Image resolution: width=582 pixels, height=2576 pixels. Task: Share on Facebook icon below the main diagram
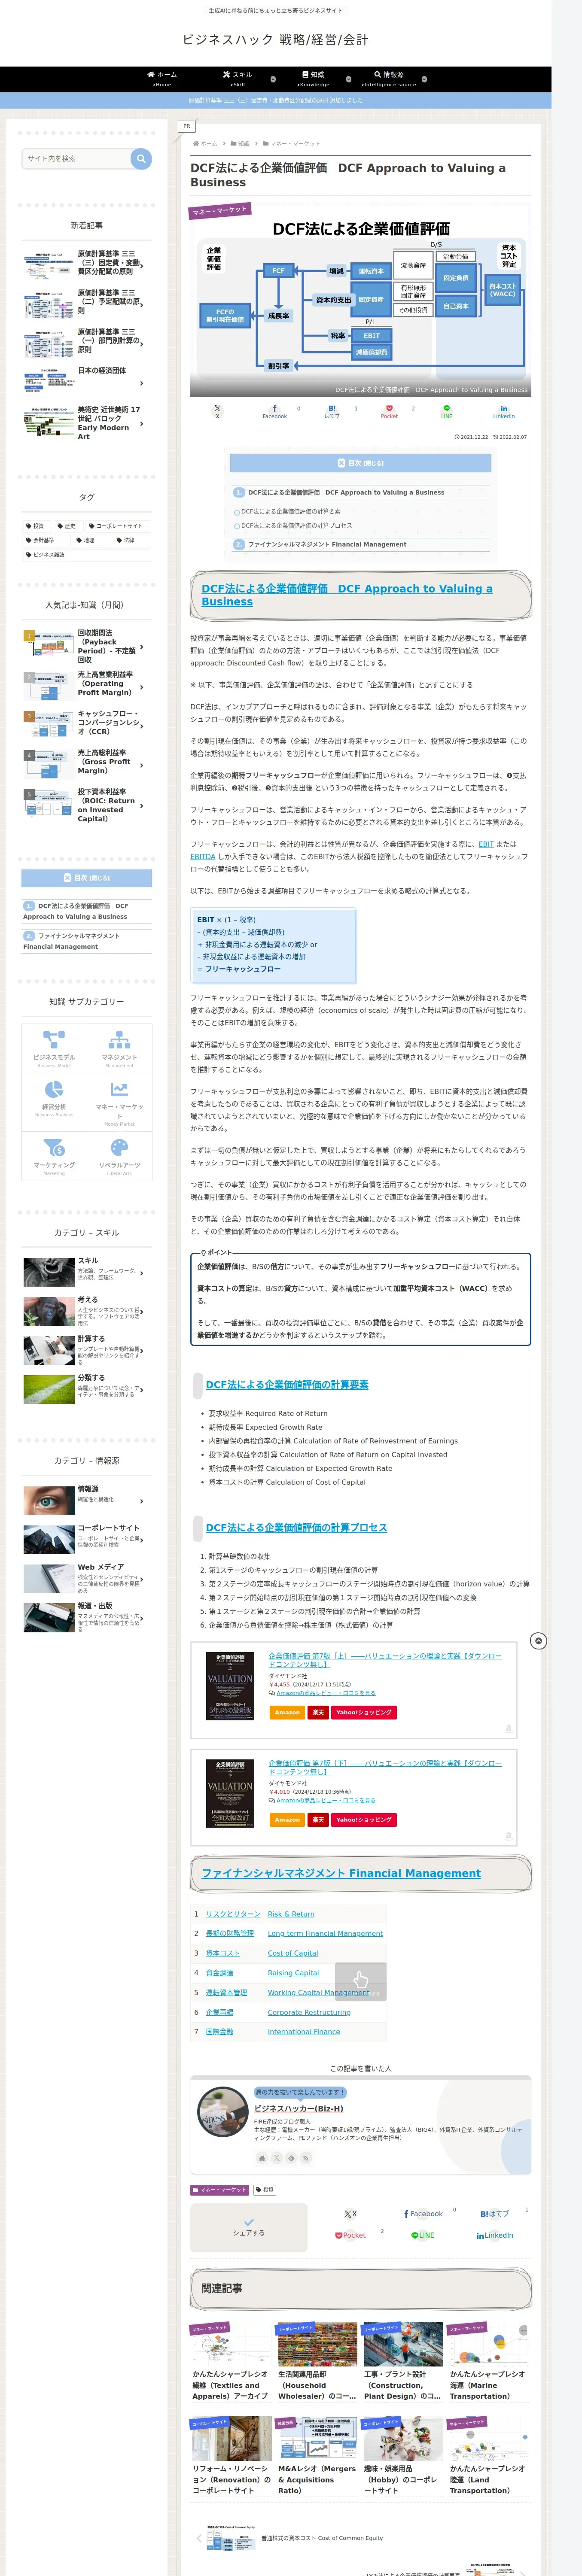[274, 411]
